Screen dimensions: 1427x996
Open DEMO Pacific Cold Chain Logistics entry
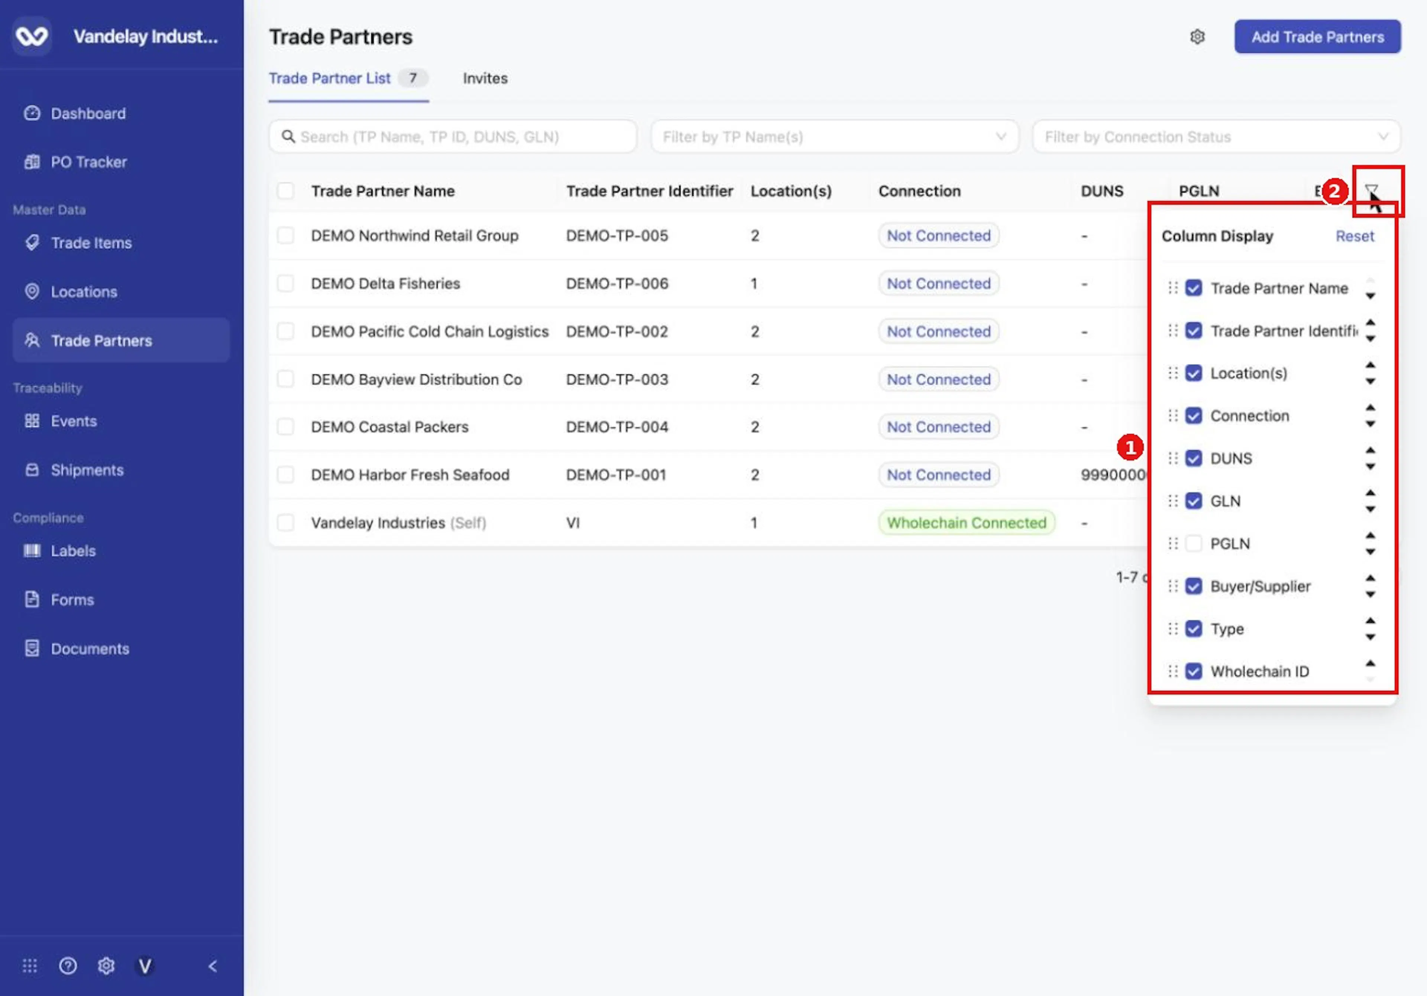pos(430,332)
